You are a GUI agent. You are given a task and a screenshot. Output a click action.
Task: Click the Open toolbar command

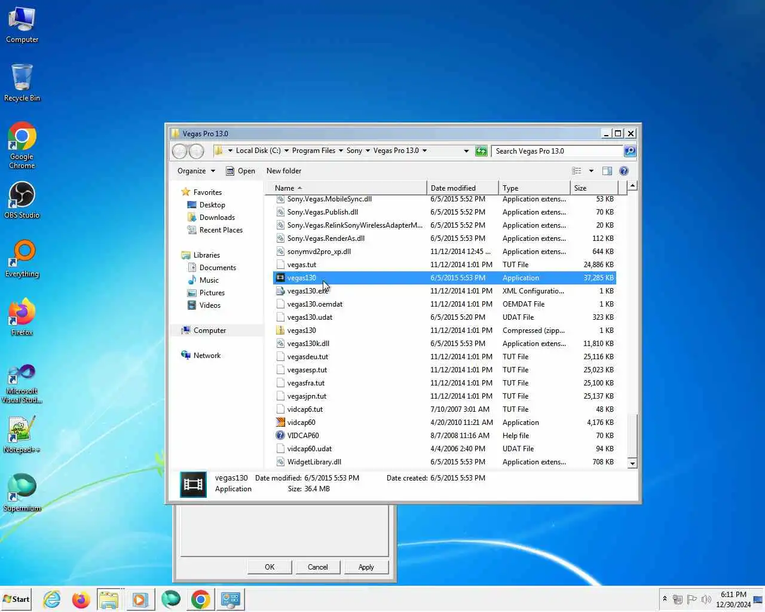coord(240,171)
